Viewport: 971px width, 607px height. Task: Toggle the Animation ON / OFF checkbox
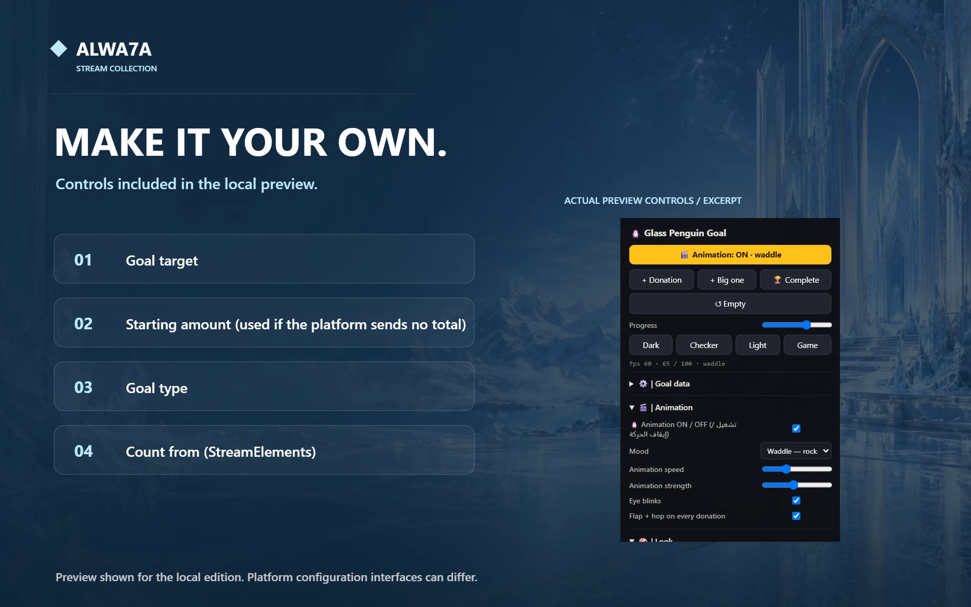coord(796,428)
